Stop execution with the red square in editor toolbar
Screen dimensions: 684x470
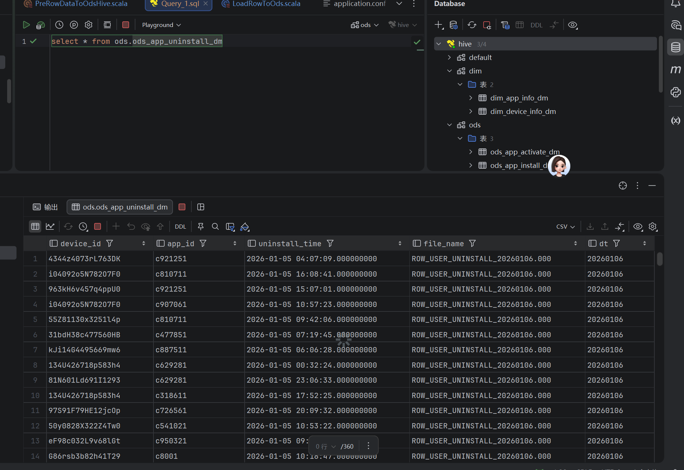(x=126, y=25)
